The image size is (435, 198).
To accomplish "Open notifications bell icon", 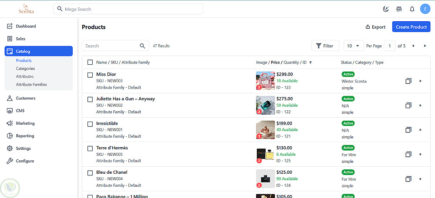I will [x=412, y=9].
